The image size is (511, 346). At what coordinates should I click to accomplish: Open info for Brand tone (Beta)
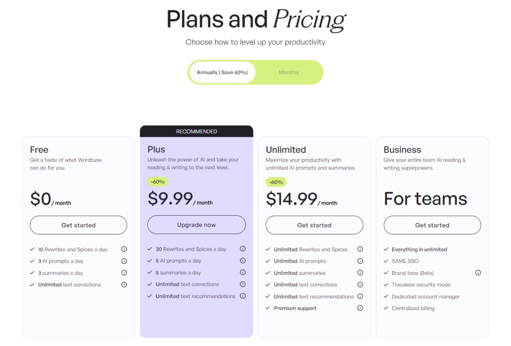point(478,273)
